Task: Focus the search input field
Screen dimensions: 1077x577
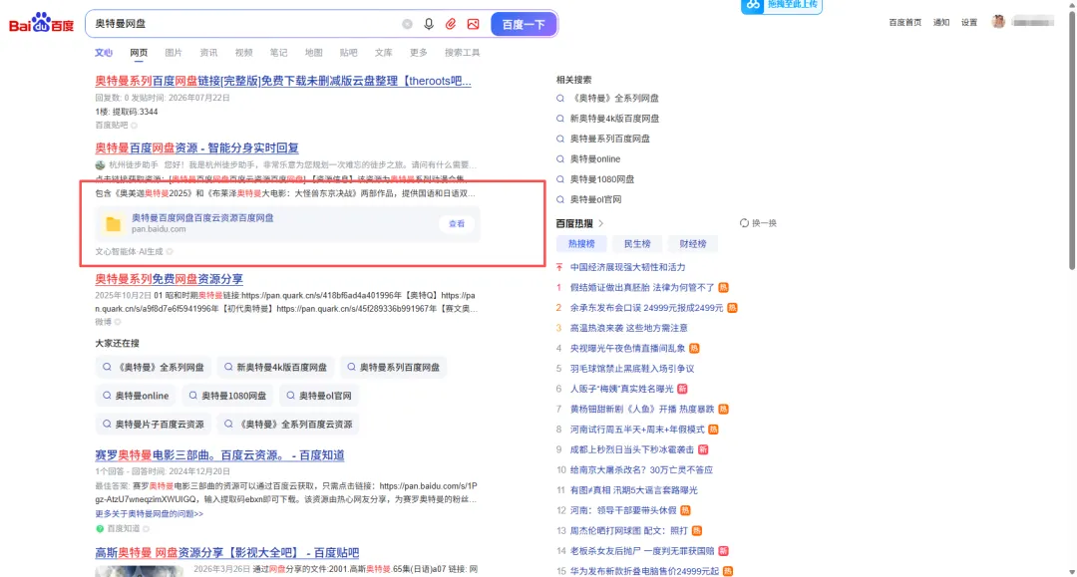Action: point(244,24)
